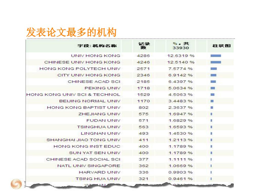Click record count 2346
The width and height of the screenshot is (259, 194).
click(x=143, y=75)
